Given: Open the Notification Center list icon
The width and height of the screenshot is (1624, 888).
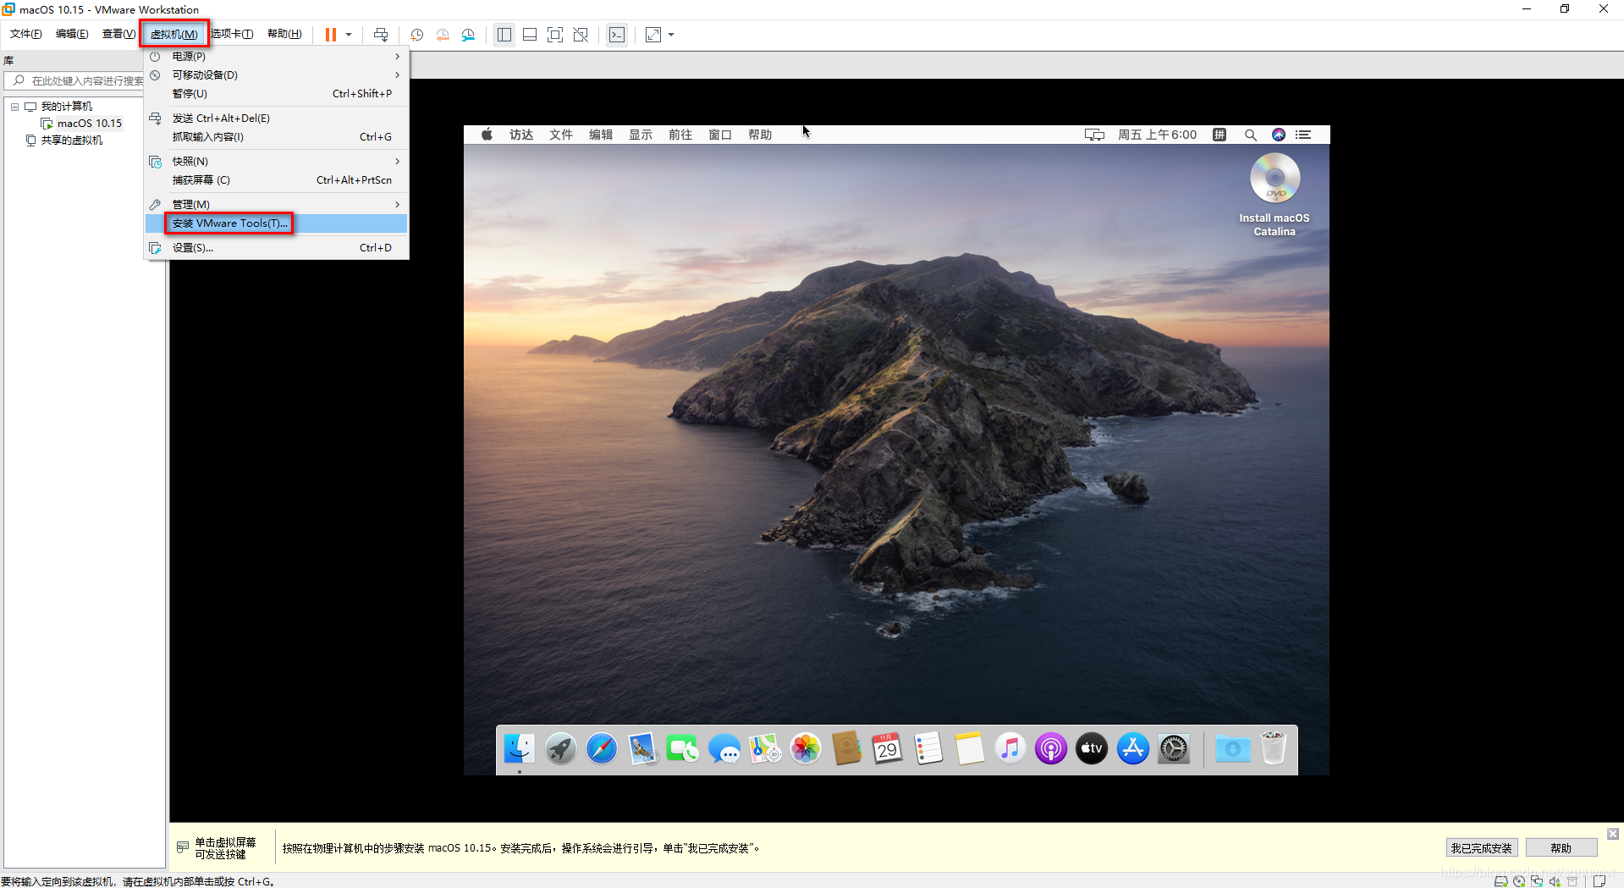Looking at the screenshot, I should click(1303, 135).
